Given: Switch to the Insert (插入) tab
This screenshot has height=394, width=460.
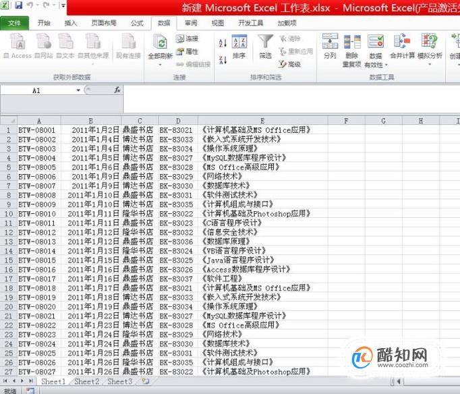Looking at the screenshot, I should (71, 23).
